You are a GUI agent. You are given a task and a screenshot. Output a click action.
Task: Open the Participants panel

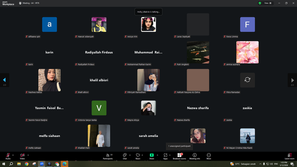[108, 156]
